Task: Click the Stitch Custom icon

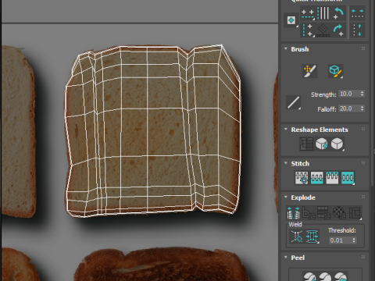Action: click(348, 178)
